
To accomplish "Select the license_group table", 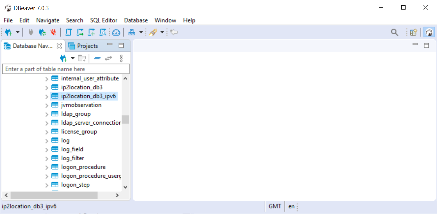I will (x=79, y=132).
